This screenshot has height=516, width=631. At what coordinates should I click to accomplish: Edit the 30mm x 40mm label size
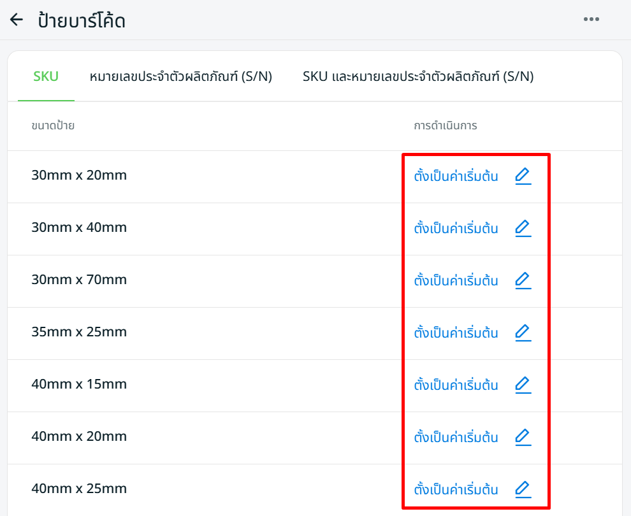pyautogui.click(x=523, y=228)
